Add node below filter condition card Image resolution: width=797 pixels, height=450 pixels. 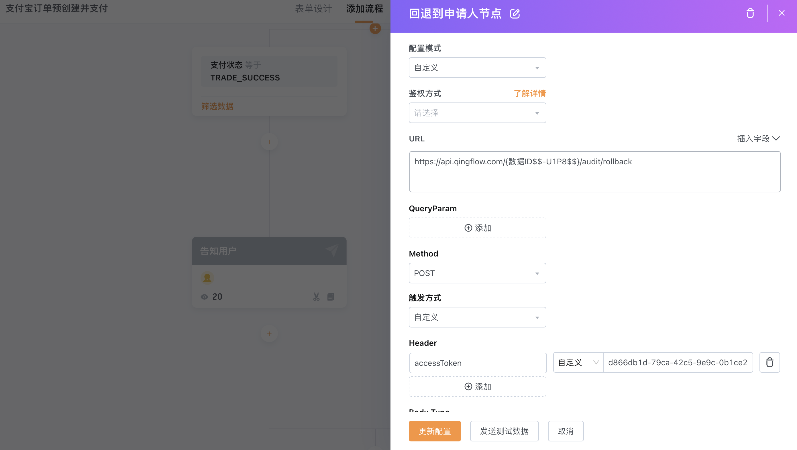(x=269, y=142)
